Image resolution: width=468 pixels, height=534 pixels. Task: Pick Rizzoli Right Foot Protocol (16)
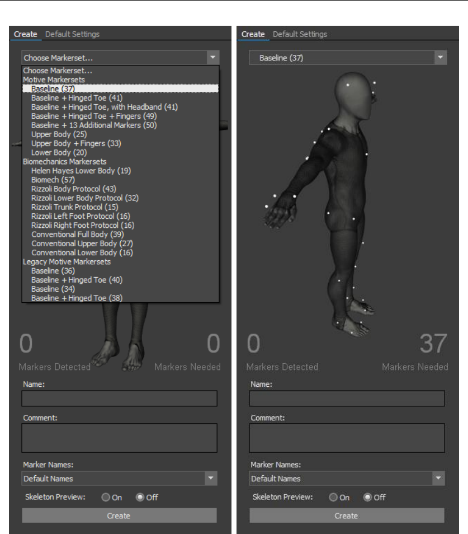[x=83, y=226]
